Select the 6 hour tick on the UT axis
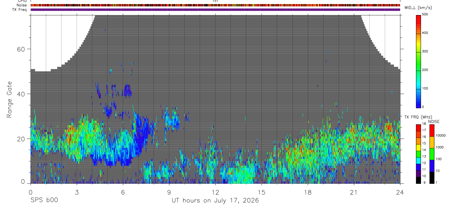Viewport: 450px width, 208px height. click(123, 192)
